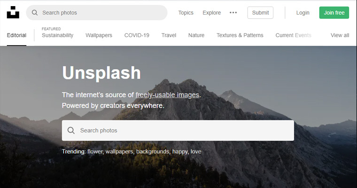Click the trending term wallpapers
This screenshot has height=188, width=357.
119,151
